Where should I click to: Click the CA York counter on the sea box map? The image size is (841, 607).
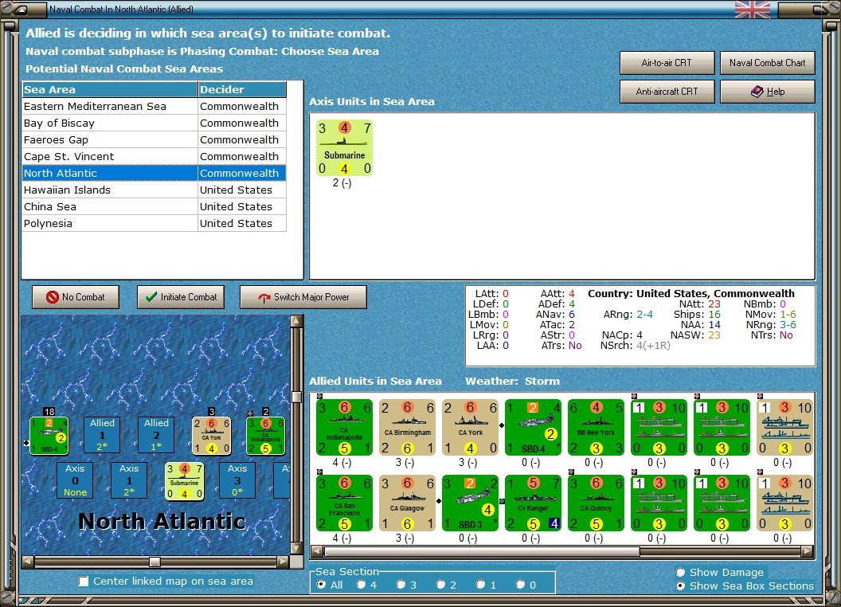pos(211,436)
